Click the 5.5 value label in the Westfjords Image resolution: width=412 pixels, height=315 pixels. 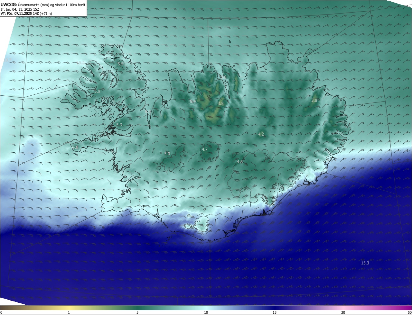coord(120,64)
